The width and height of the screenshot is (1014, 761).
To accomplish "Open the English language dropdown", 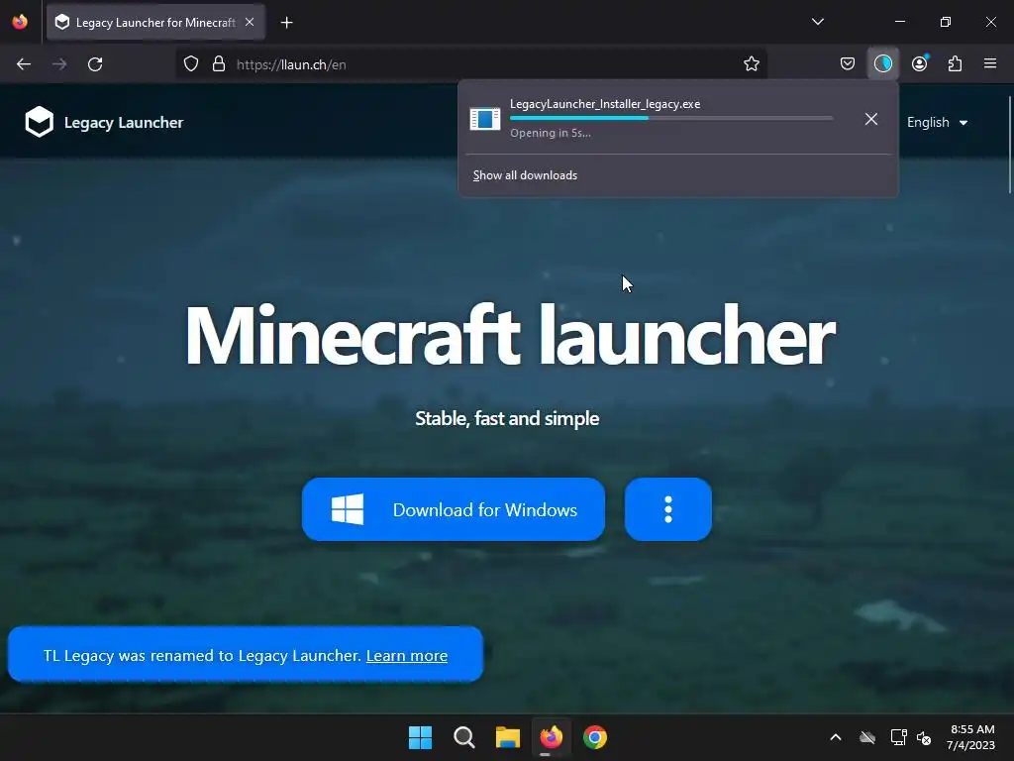I will pos(937,122).
